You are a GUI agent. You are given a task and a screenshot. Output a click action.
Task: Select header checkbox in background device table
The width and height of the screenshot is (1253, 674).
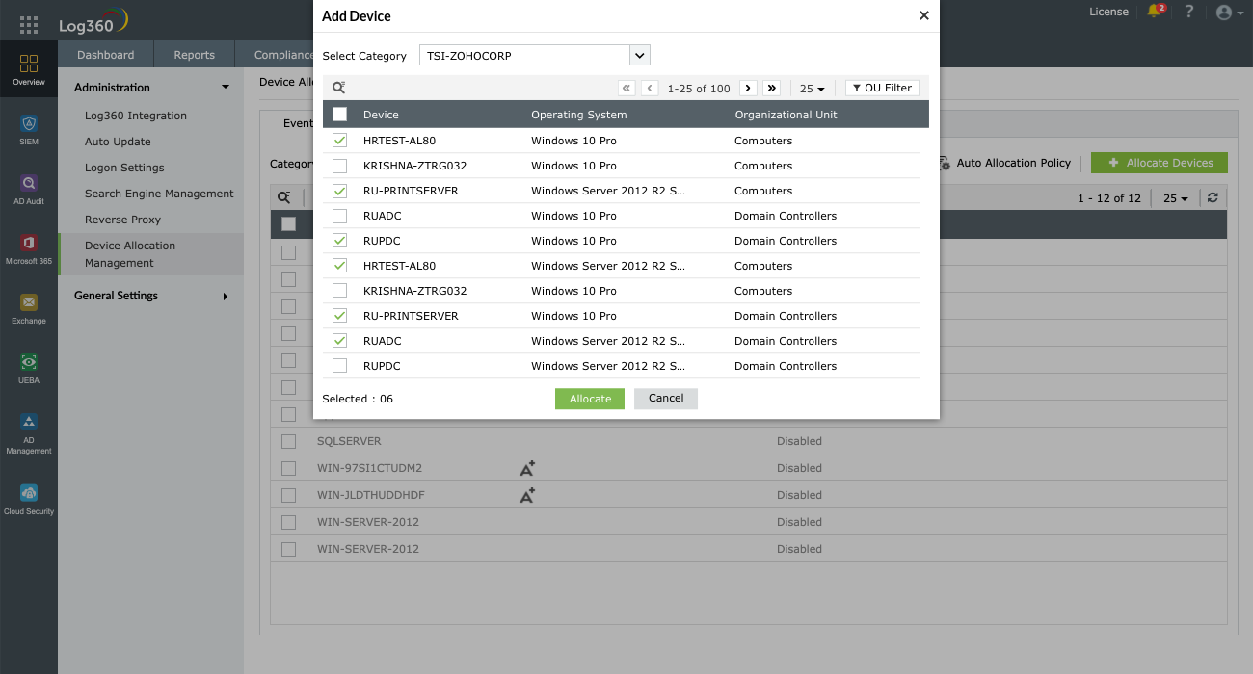(x=288, y=224)
